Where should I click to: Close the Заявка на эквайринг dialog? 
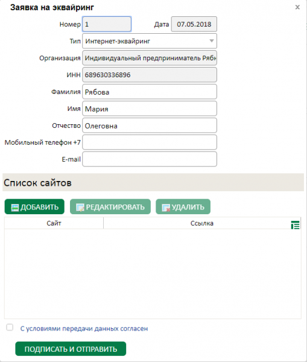pyautogui.click(x=297, y=7)
